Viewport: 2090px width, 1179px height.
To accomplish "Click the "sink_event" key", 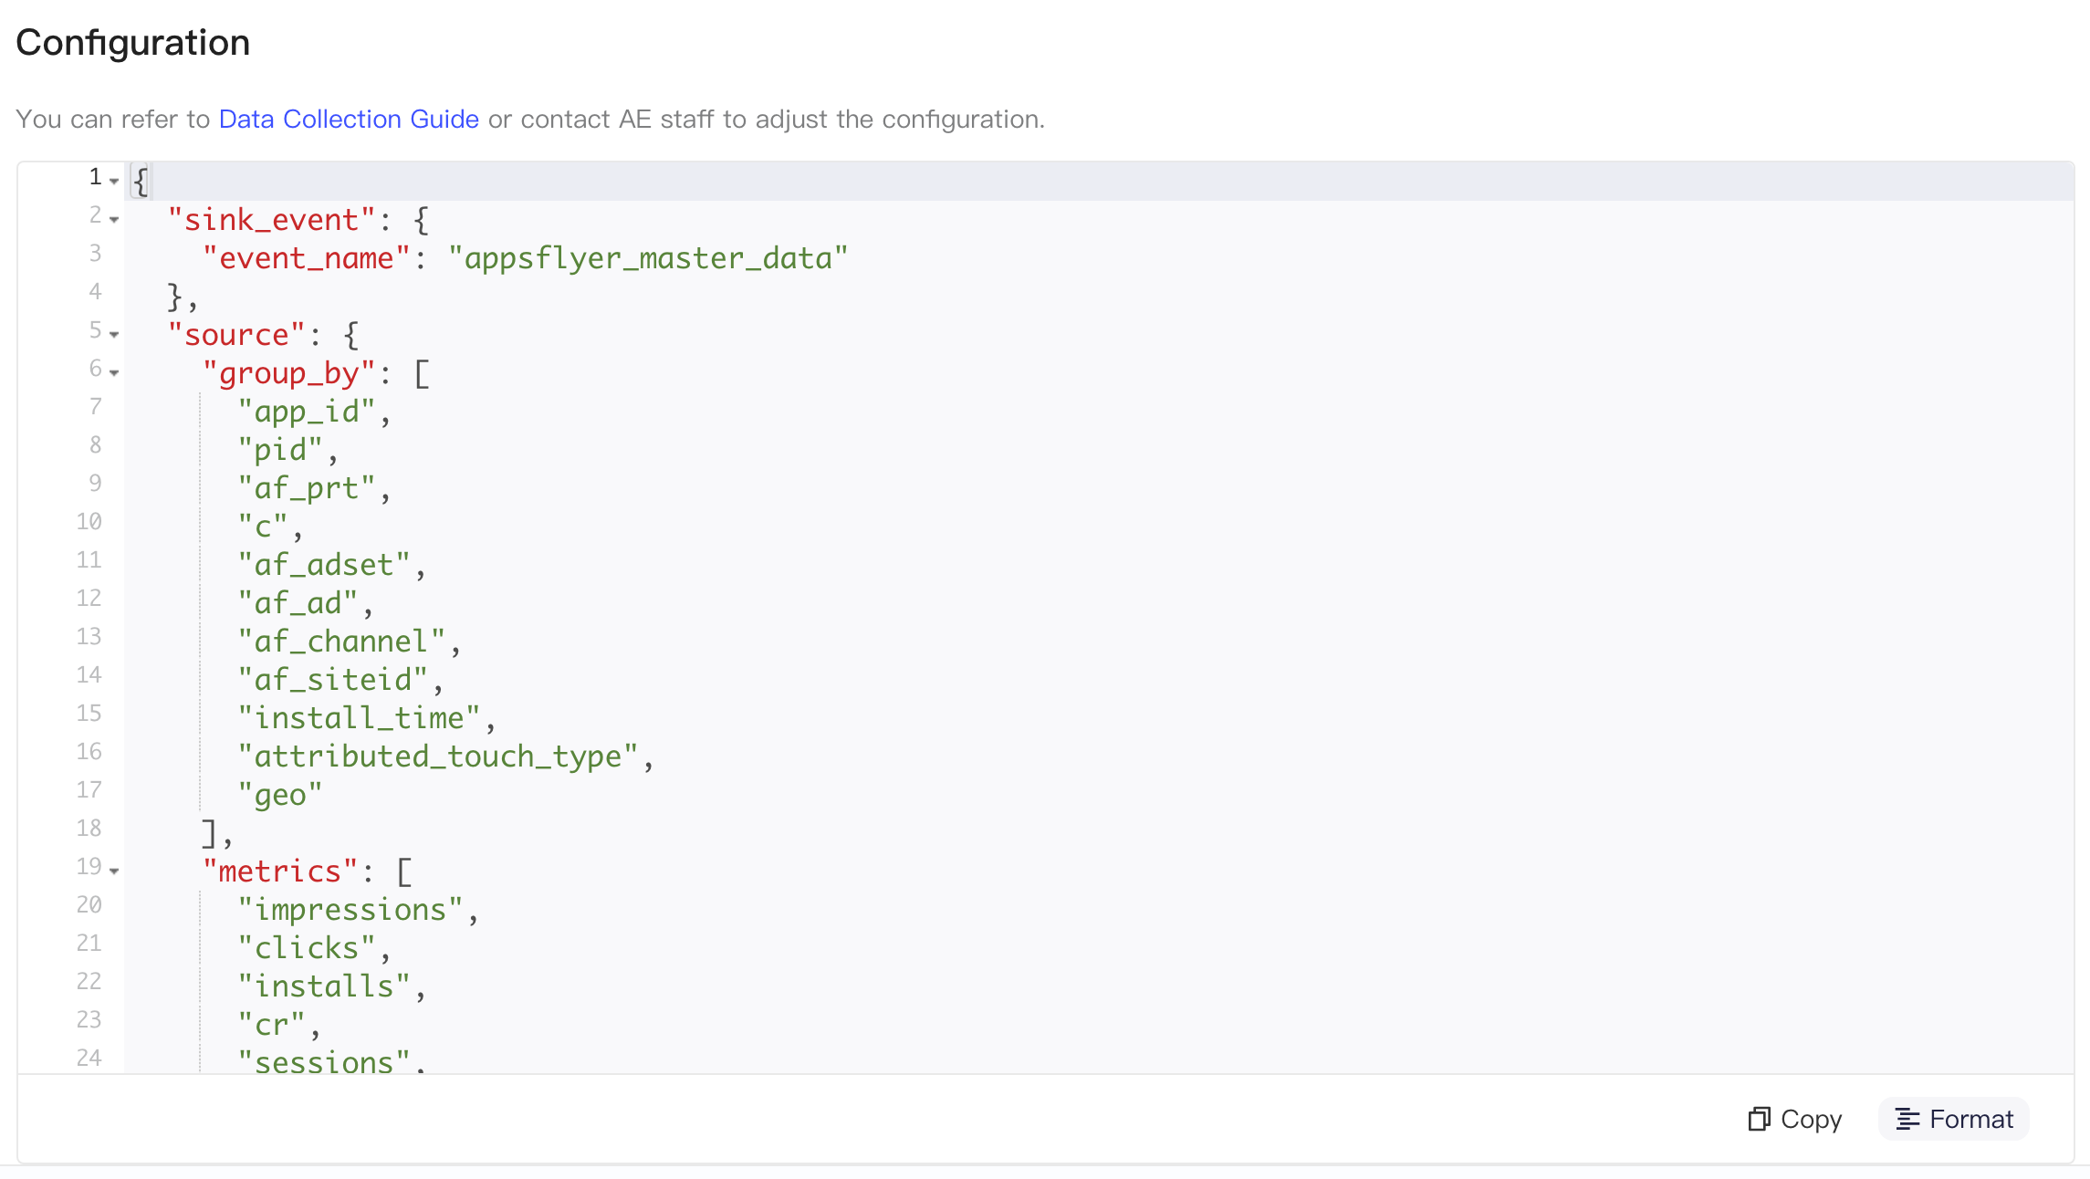I will tap(272, 220).
